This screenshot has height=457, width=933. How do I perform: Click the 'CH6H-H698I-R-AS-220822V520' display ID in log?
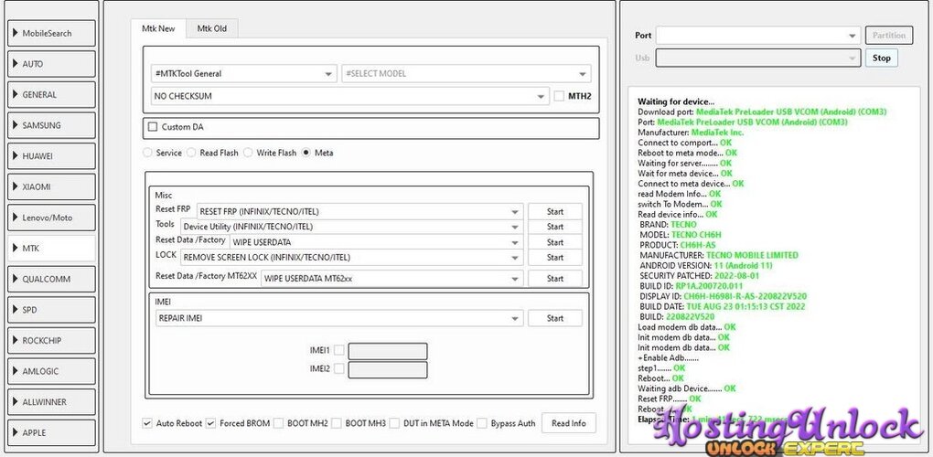pyautogui.click(x=745, y=296)
